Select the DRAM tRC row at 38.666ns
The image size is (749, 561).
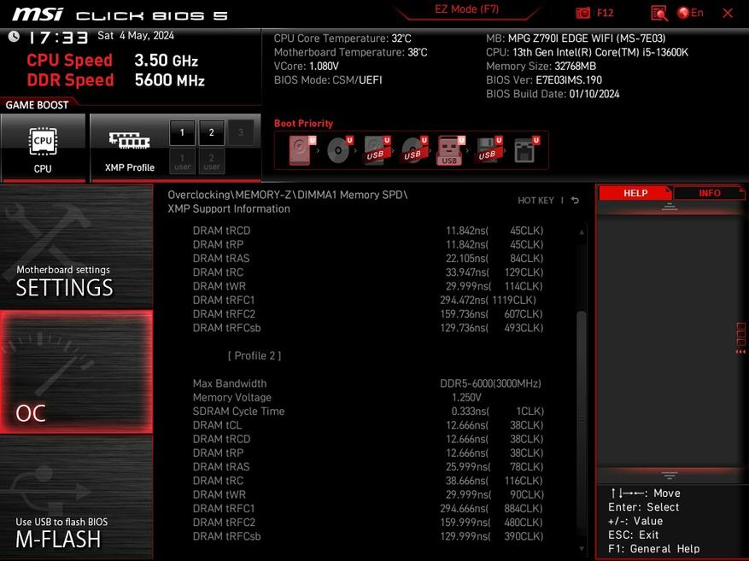tap(368, 481)
